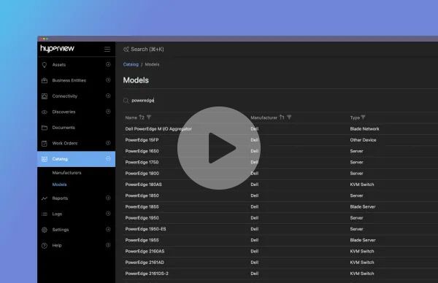Expand the Settings section
This screenshot has width=438, height=283.
[108, 230]
